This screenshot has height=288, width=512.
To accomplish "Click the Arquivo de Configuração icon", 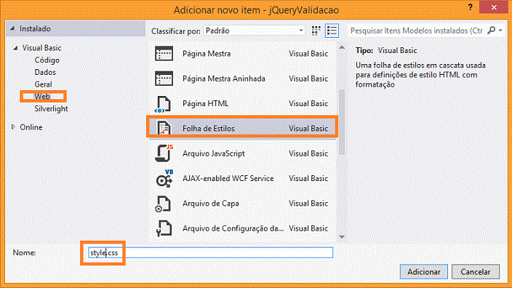I will tap(164, 228).
